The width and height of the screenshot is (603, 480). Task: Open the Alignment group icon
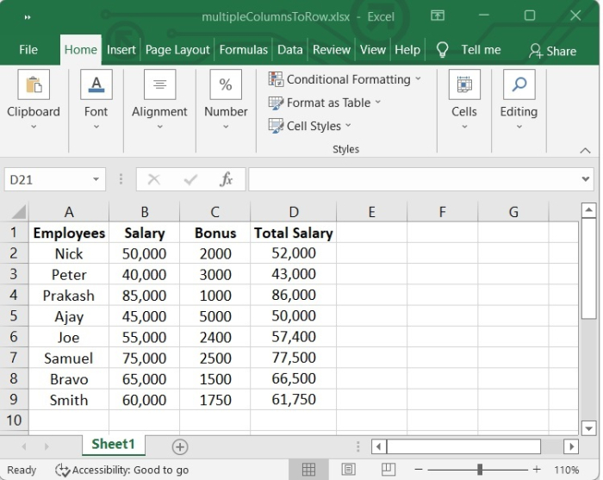point(159,85)
